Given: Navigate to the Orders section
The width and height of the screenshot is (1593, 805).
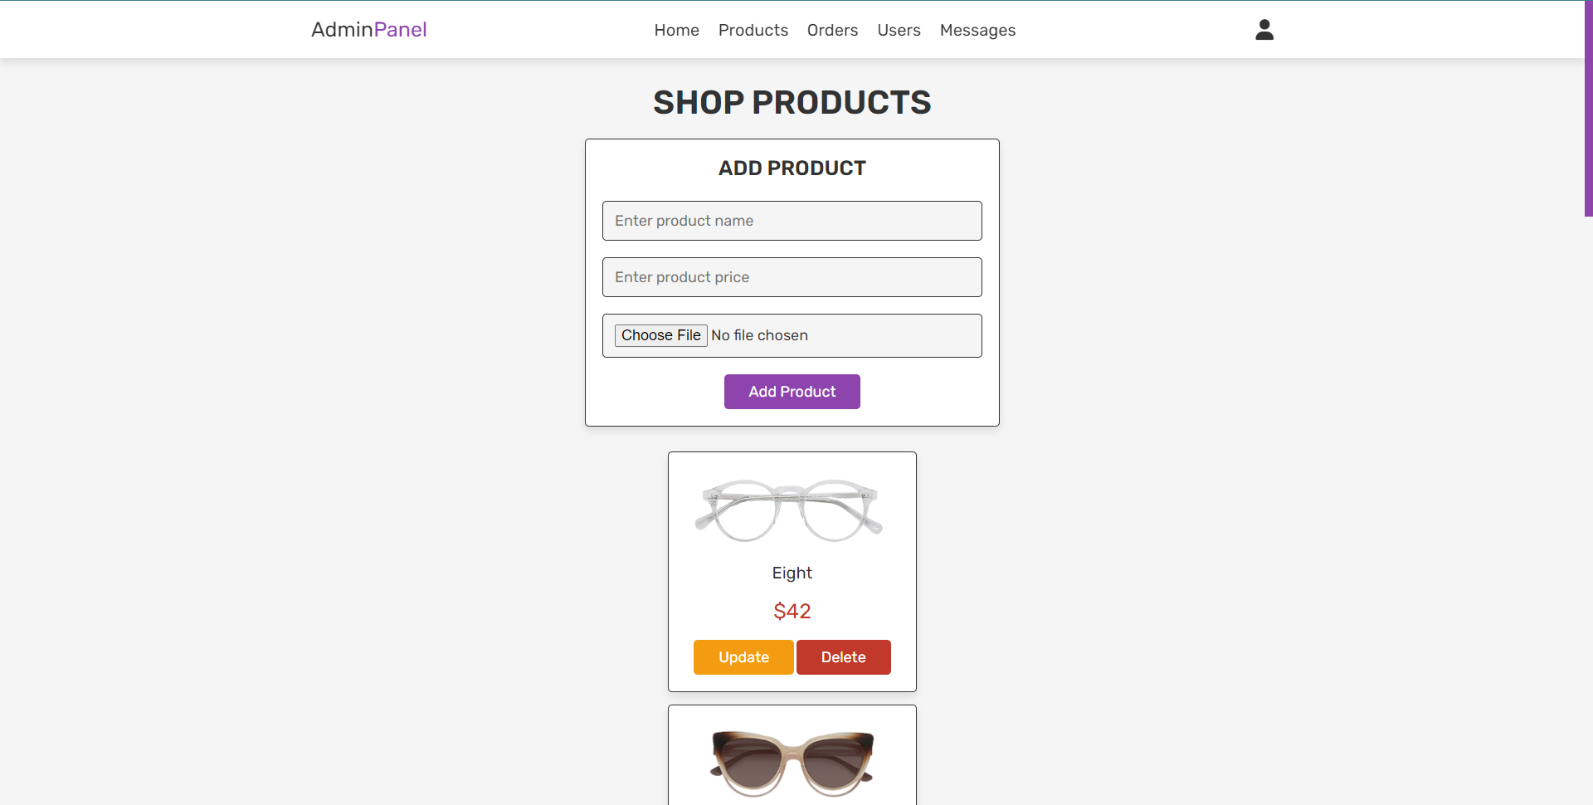Looking at the screenshot, I should coord(832,30).
